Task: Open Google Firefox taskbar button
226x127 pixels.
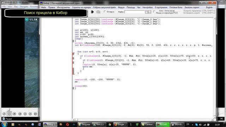Action: (120, 125)
